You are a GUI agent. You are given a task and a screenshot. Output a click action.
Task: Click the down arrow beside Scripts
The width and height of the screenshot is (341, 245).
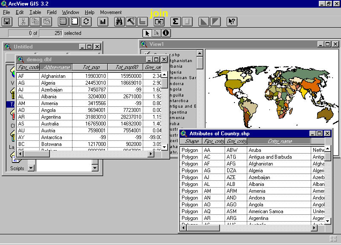30,168
